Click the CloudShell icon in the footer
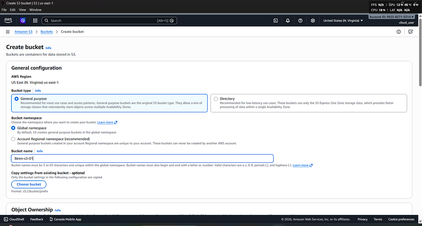422x226 pixels. 6,219
